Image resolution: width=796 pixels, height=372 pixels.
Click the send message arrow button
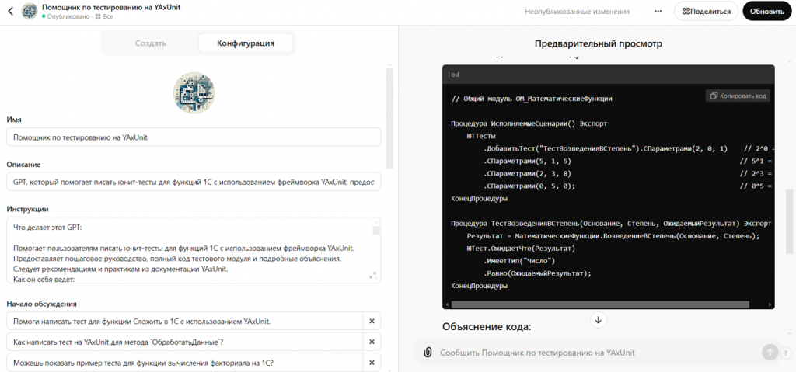click(770, 353)
